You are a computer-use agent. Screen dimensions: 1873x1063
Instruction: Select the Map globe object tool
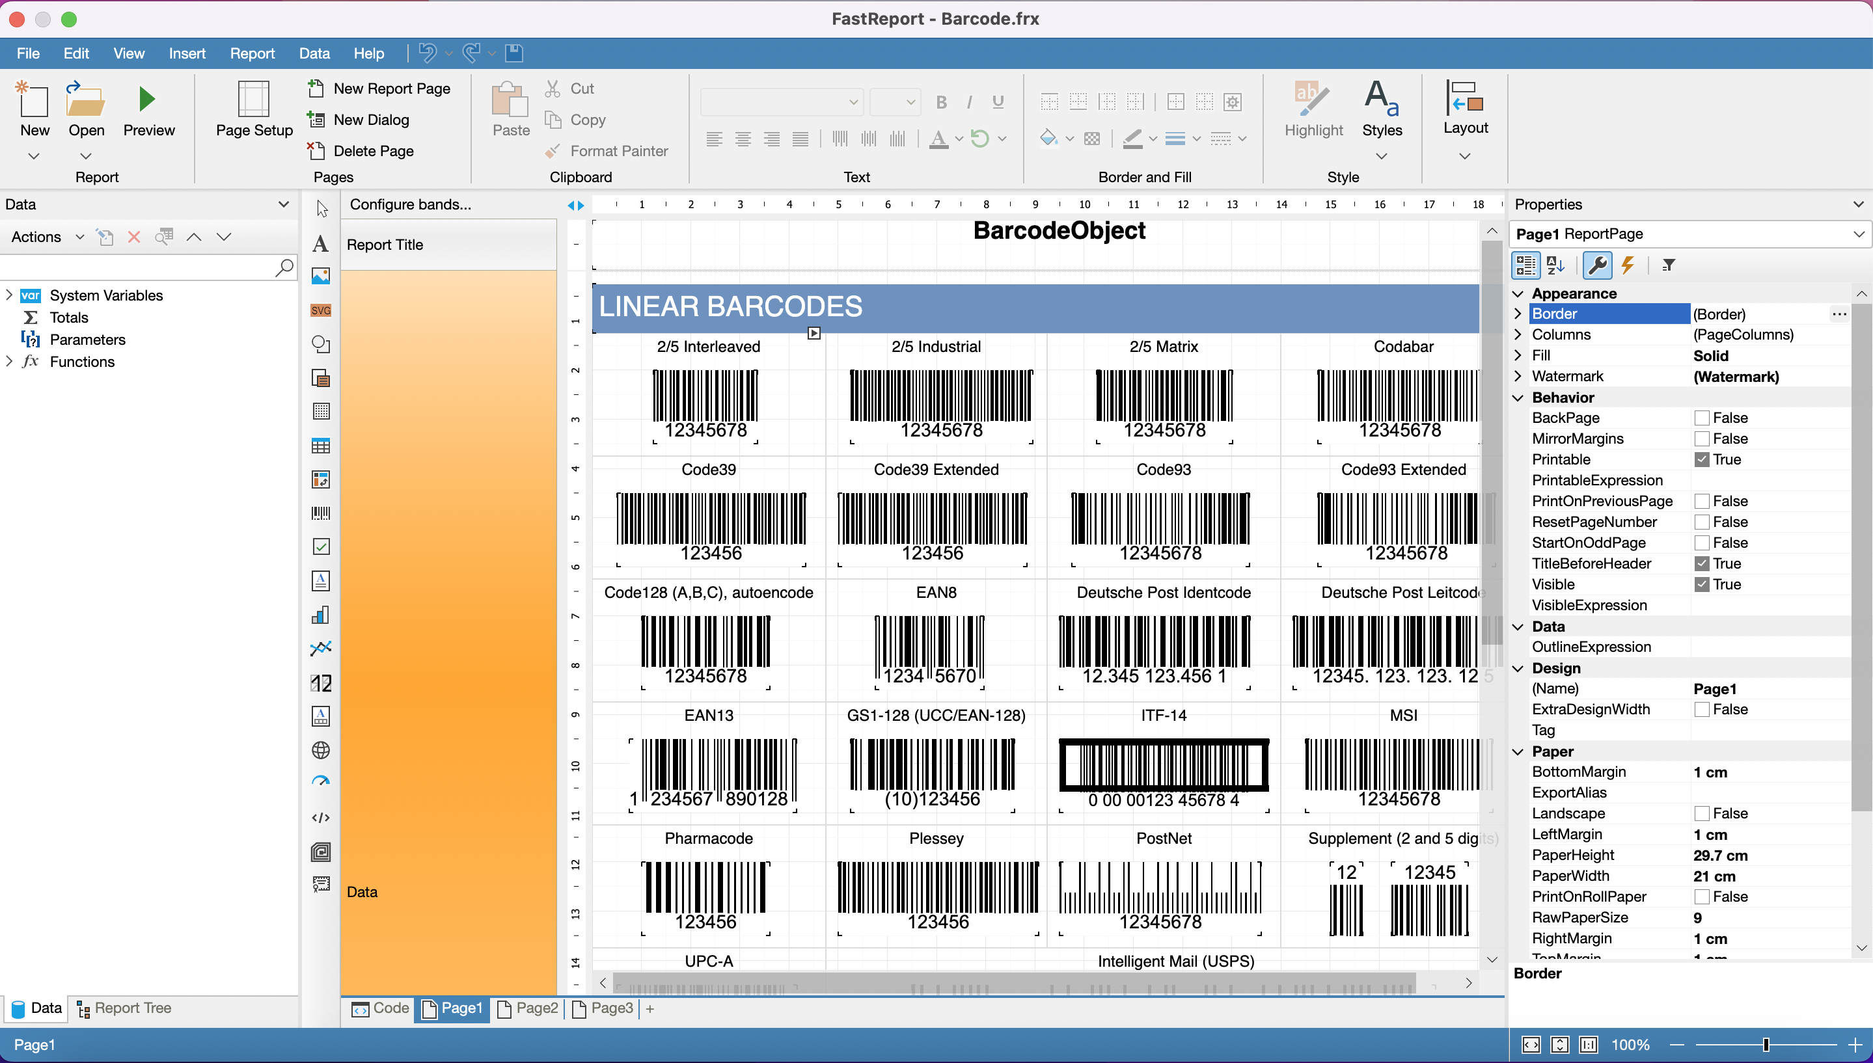click(x=321, y=750)
